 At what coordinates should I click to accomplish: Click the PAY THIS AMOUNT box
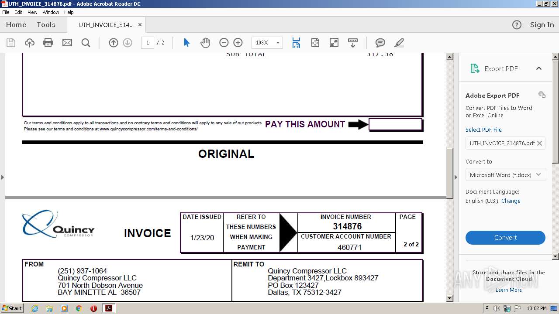tap(396, 124)
